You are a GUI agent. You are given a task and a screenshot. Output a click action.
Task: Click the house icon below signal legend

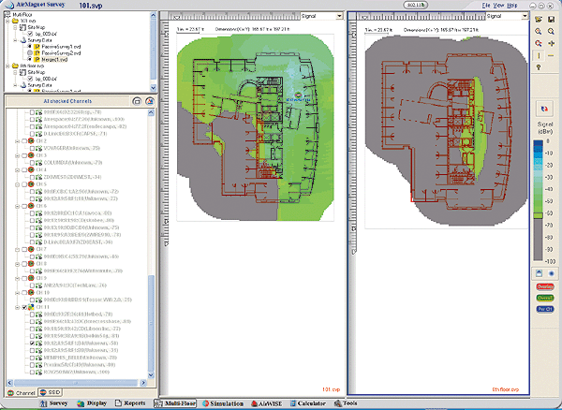tap(539, 273)
